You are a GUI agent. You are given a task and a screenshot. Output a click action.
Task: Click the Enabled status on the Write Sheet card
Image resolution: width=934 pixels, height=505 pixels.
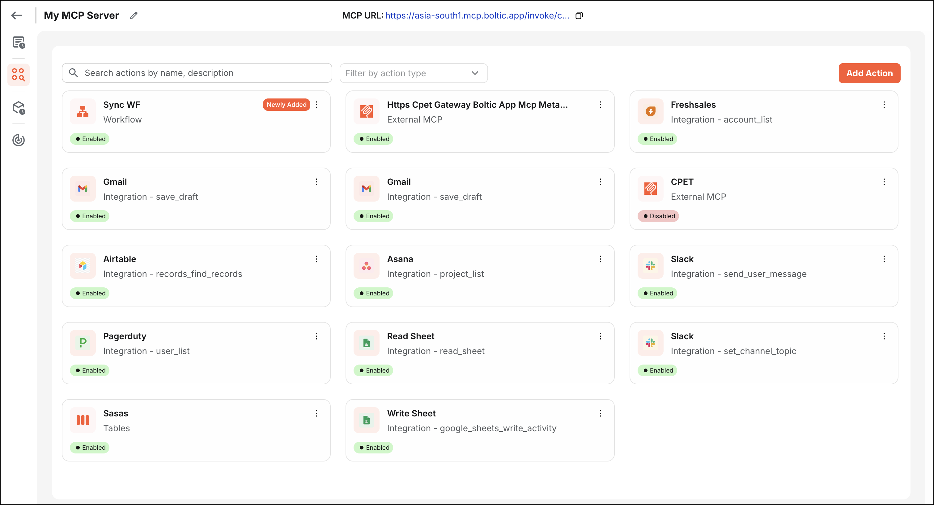coord(373,448)
